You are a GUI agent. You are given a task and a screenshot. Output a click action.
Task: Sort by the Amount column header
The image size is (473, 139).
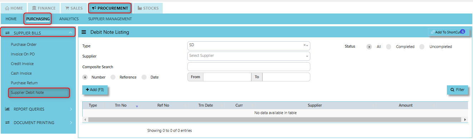pyautogui.click(x=405, y=105)
